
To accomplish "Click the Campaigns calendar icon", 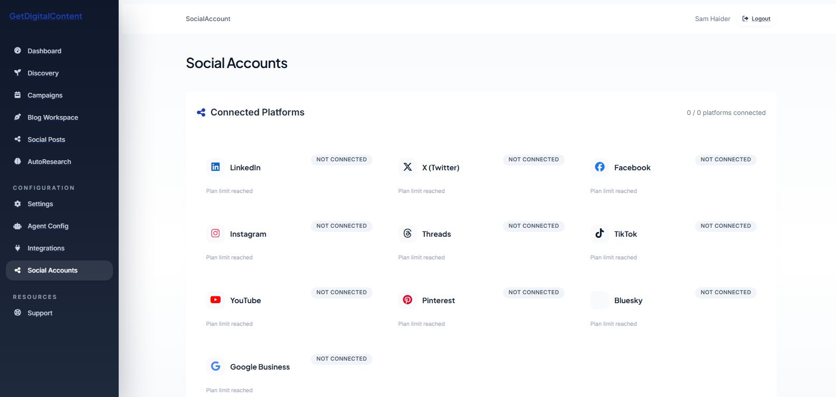I will [17, 95].
